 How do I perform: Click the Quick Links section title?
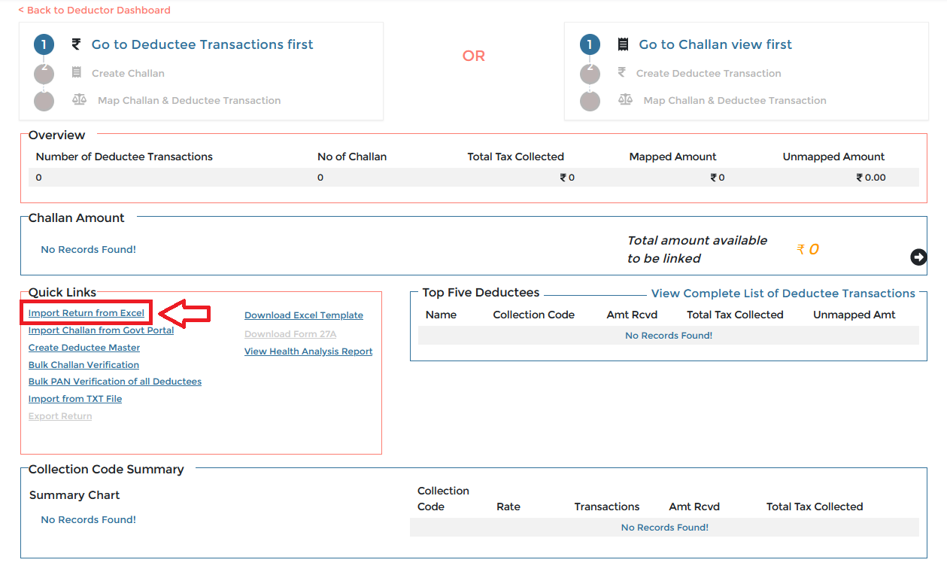click(62, 292)
